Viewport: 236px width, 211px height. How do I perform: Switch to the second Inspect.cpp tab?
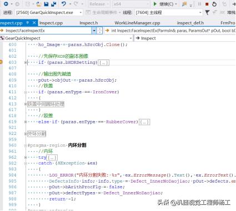[x=51, y=23]
